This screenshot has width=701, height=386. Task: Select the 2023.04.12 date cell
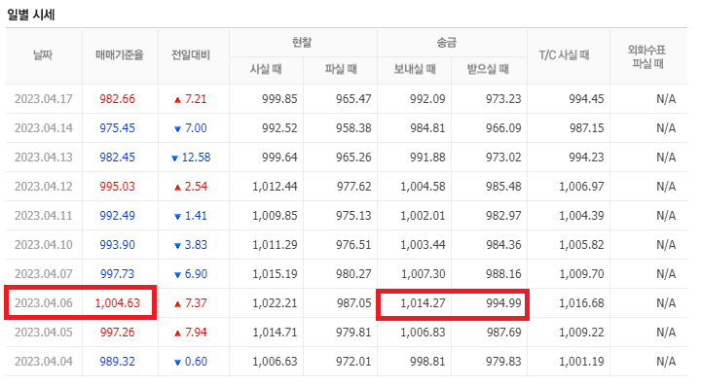(x=44, y=186)
